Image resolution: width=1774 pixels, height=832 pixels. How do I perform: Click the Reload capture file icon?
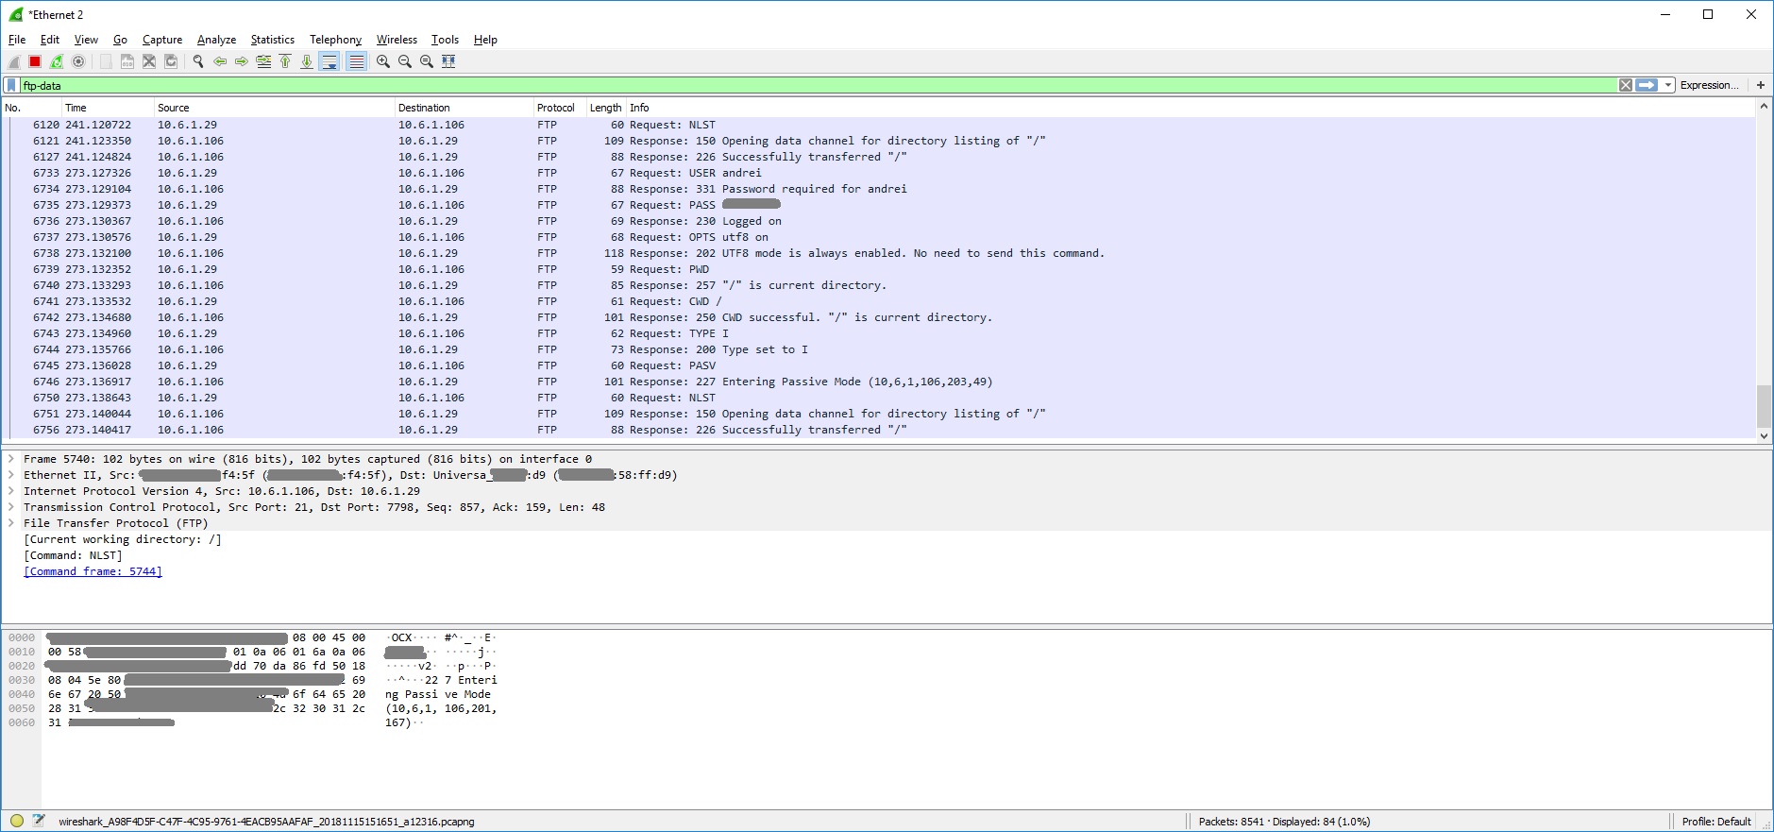tap(171, 61)
